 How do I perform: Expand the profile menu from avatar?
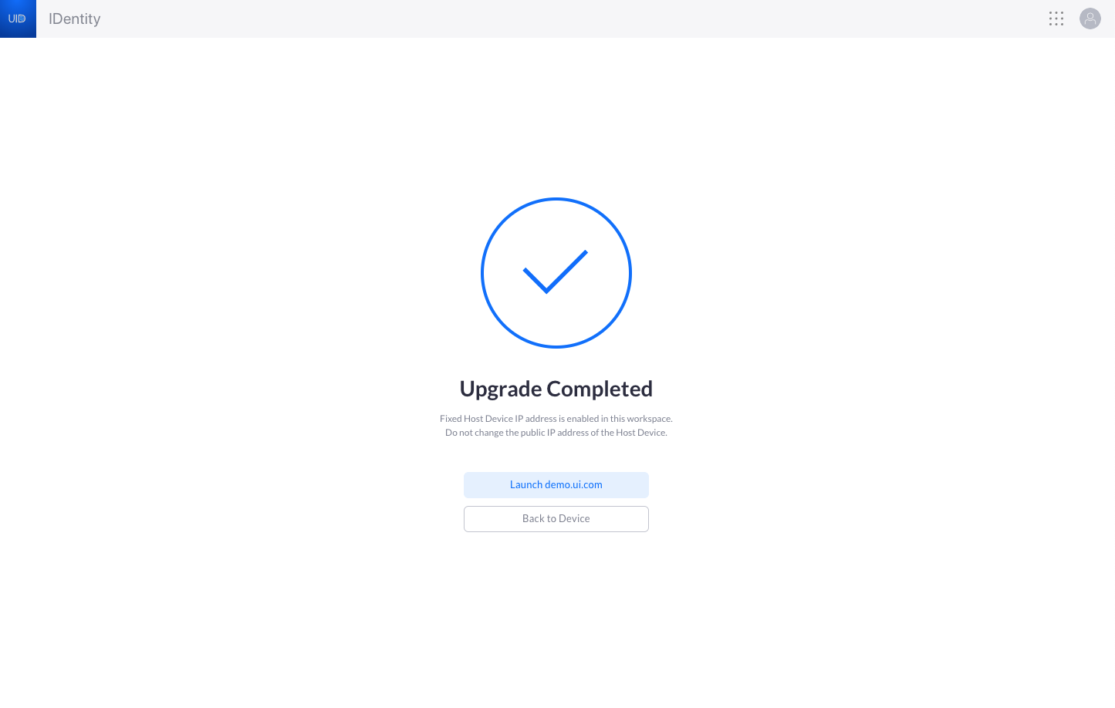coord(1090,19)
